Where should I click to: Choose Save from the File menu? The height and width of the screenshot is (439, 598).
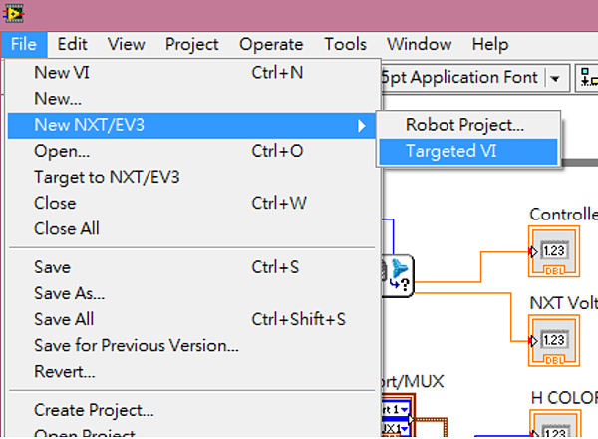pyautogui.click(x=191, y=267)
